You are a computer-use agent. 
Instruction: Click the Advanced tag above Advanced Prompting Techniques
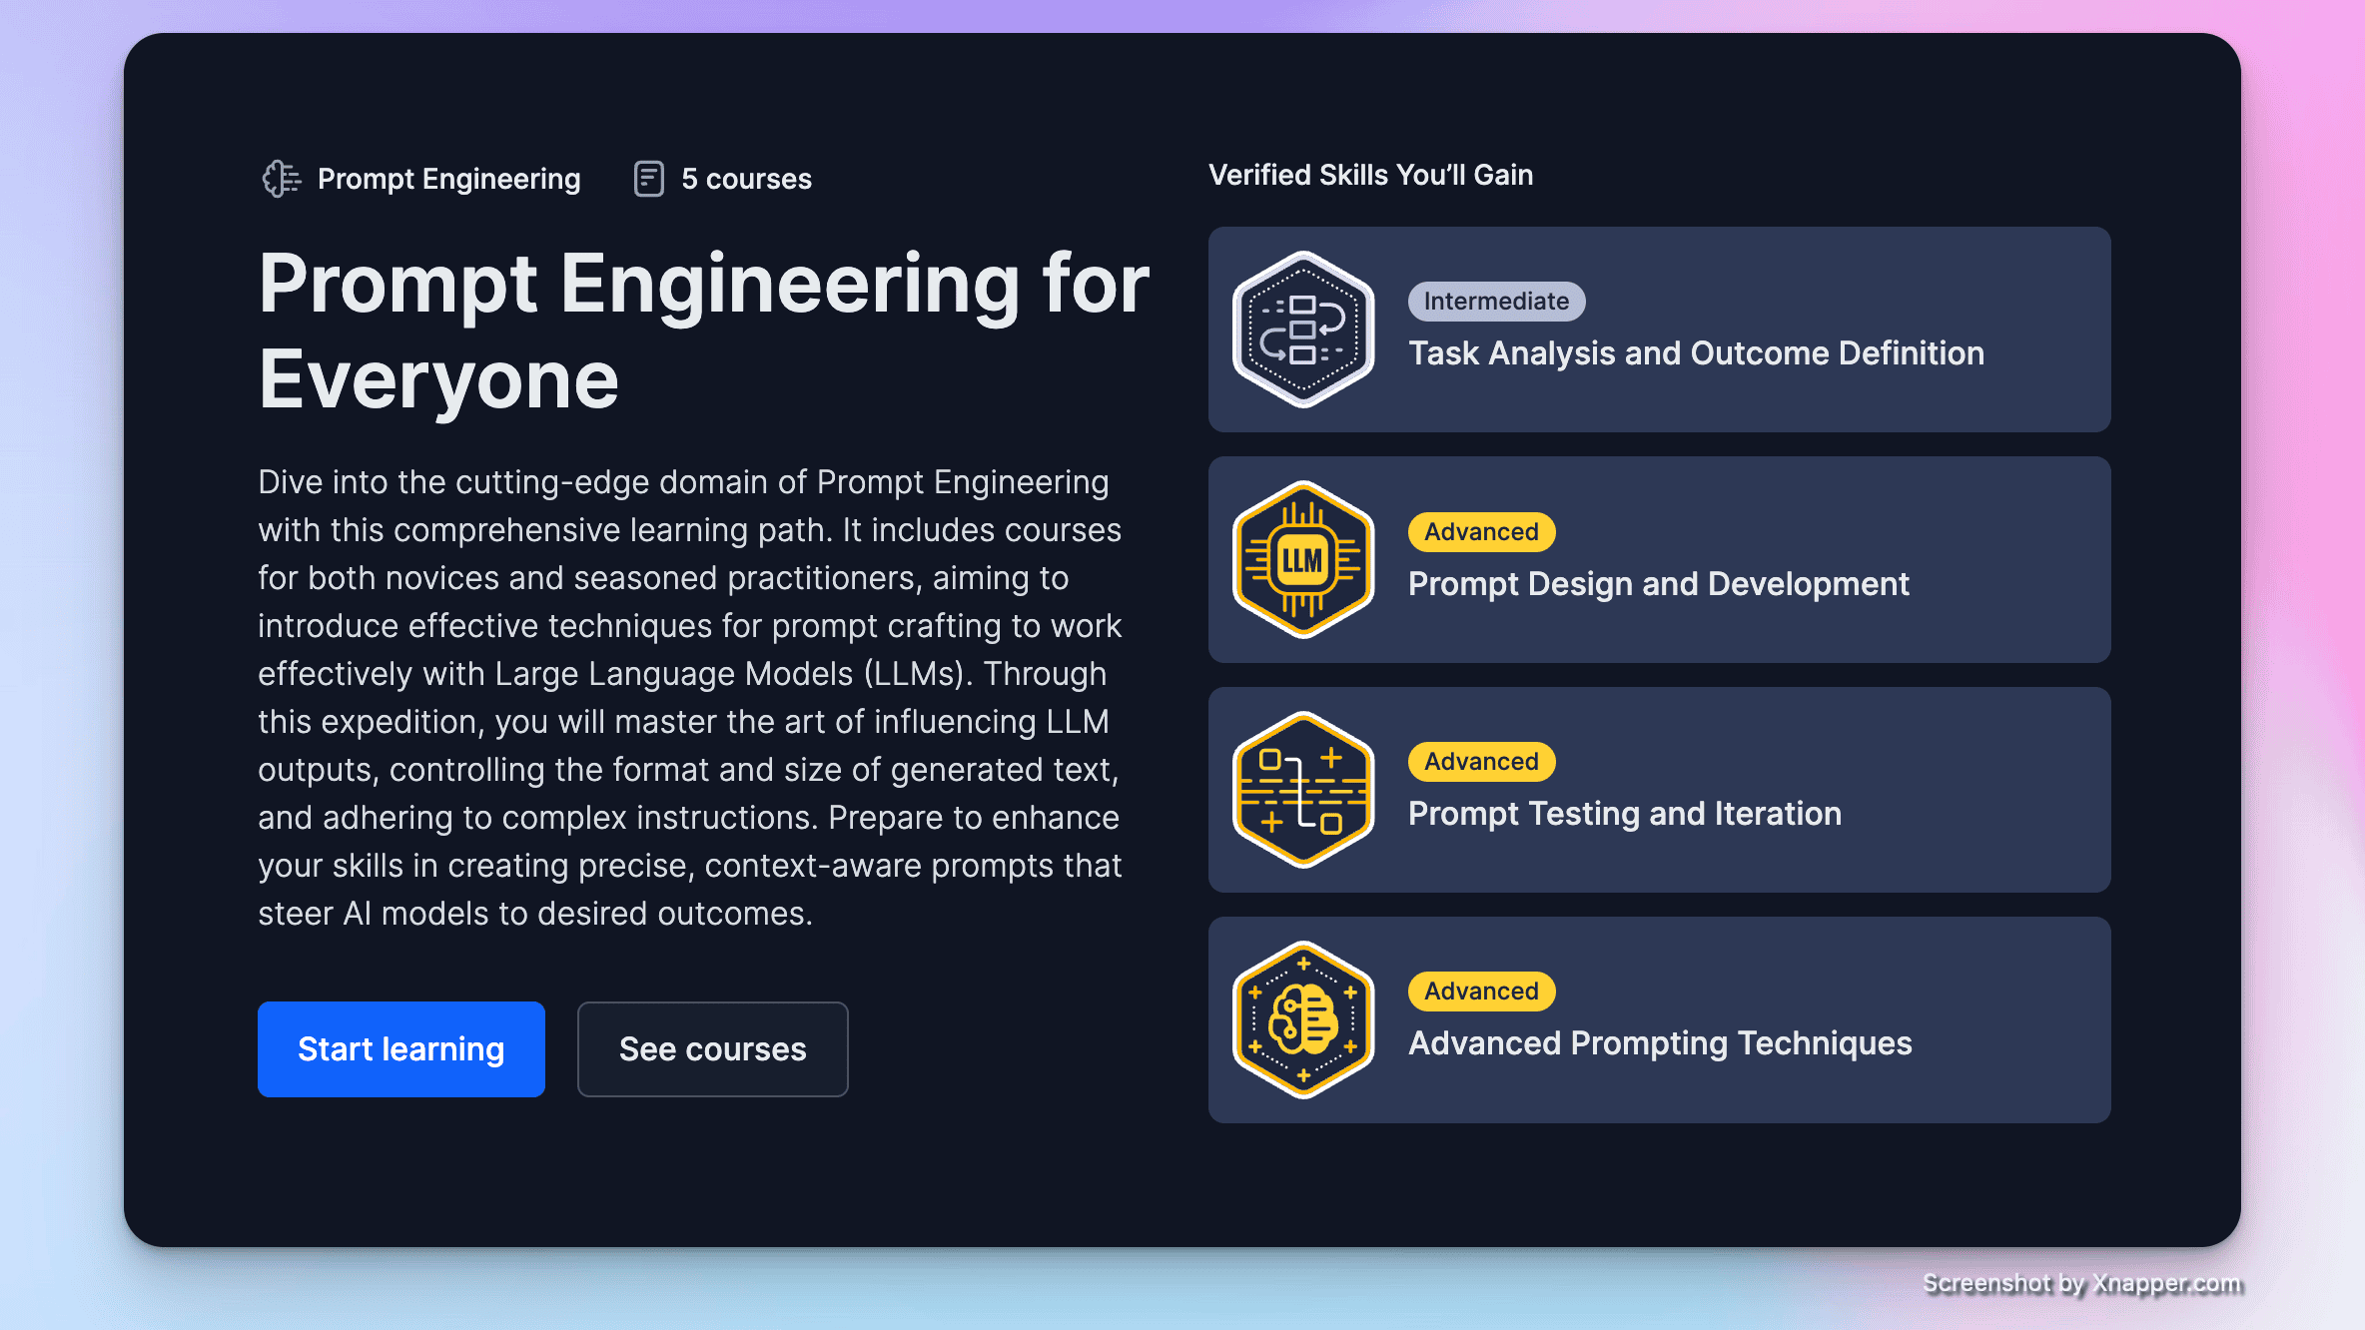[1480, 992]
